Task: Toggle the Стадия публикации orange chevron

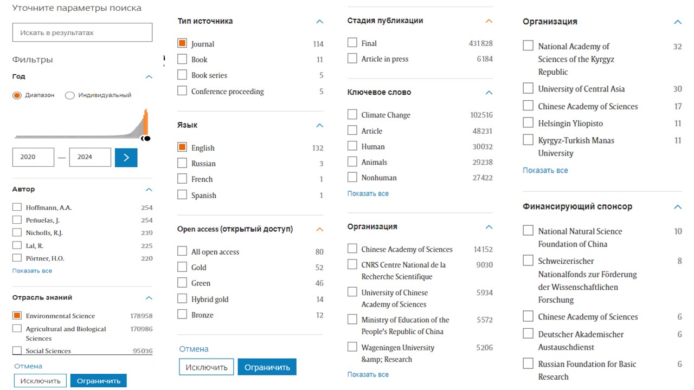Action: point(489,21)
